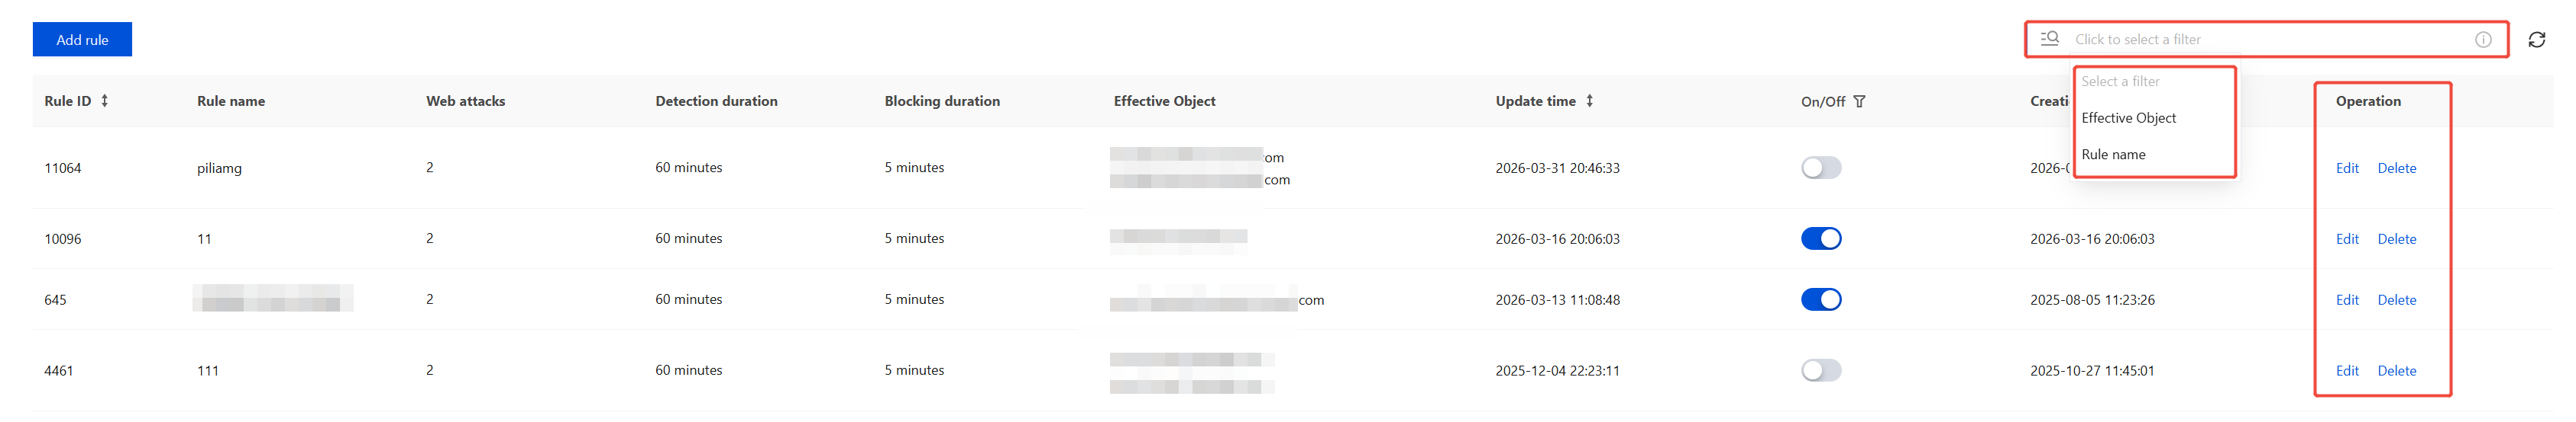Focus the "Click to select a filter" field
The height and width of the screenshot is (422, 2576).
coord(2260,40)
